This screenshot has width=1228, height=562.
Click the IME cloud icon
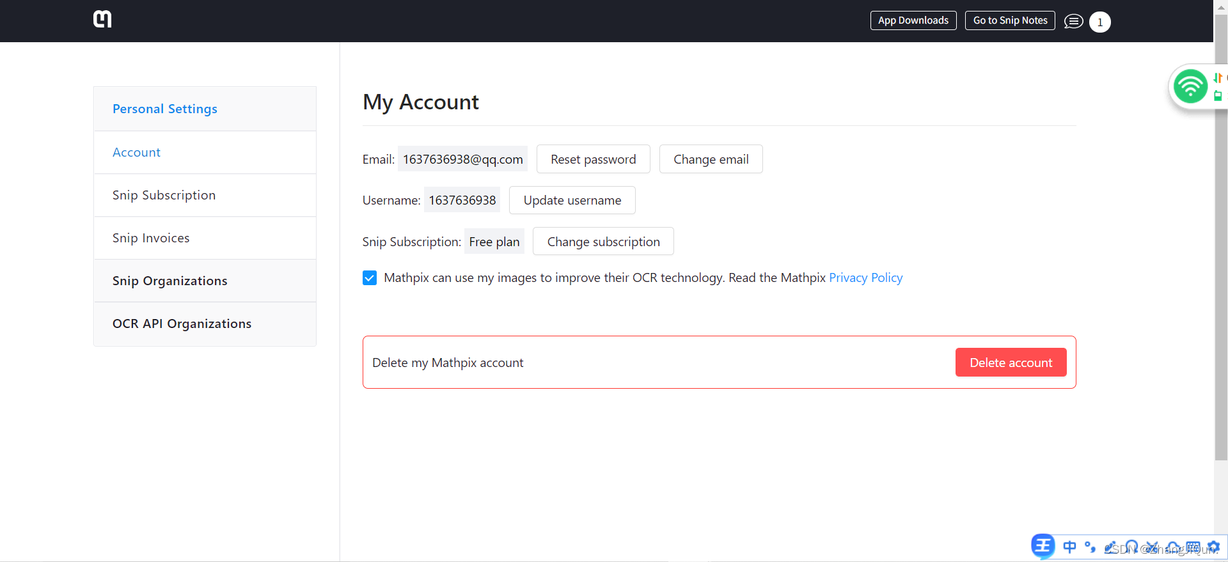pyautogui.click(x=1173, y=547)
